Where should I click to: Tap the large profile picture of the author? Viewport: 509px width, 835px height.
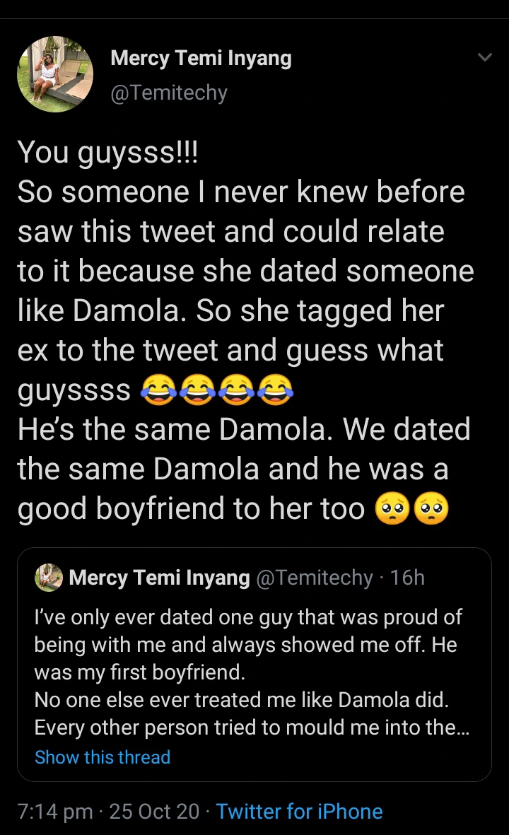tap(55, 74)
